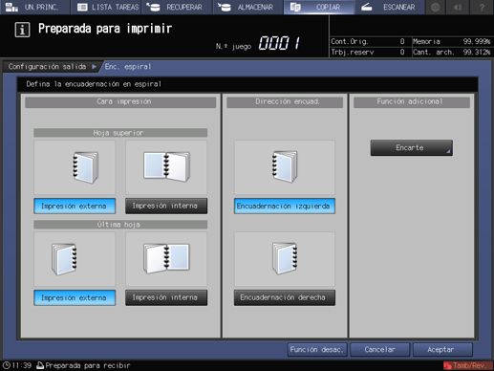Click Cont.Orig. counter row
Image resolution: width=494 pixels, height=371 pixels.
click(370, 41)
